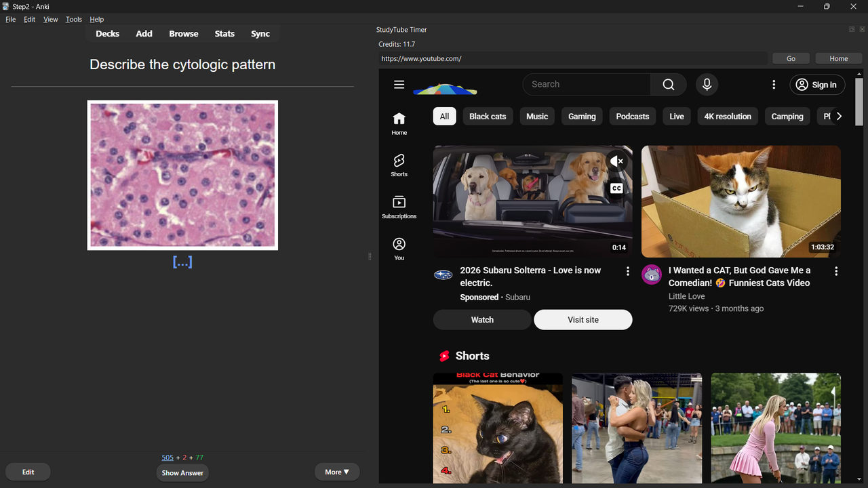This screenshot has height=488, width=868.
Task: Click the YouTube search magnifier icon
Action: coord(668,85)
